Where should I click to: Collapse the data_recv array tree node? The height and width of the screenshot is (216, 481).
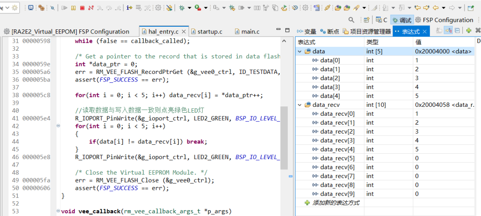click(x=300, y=105)
